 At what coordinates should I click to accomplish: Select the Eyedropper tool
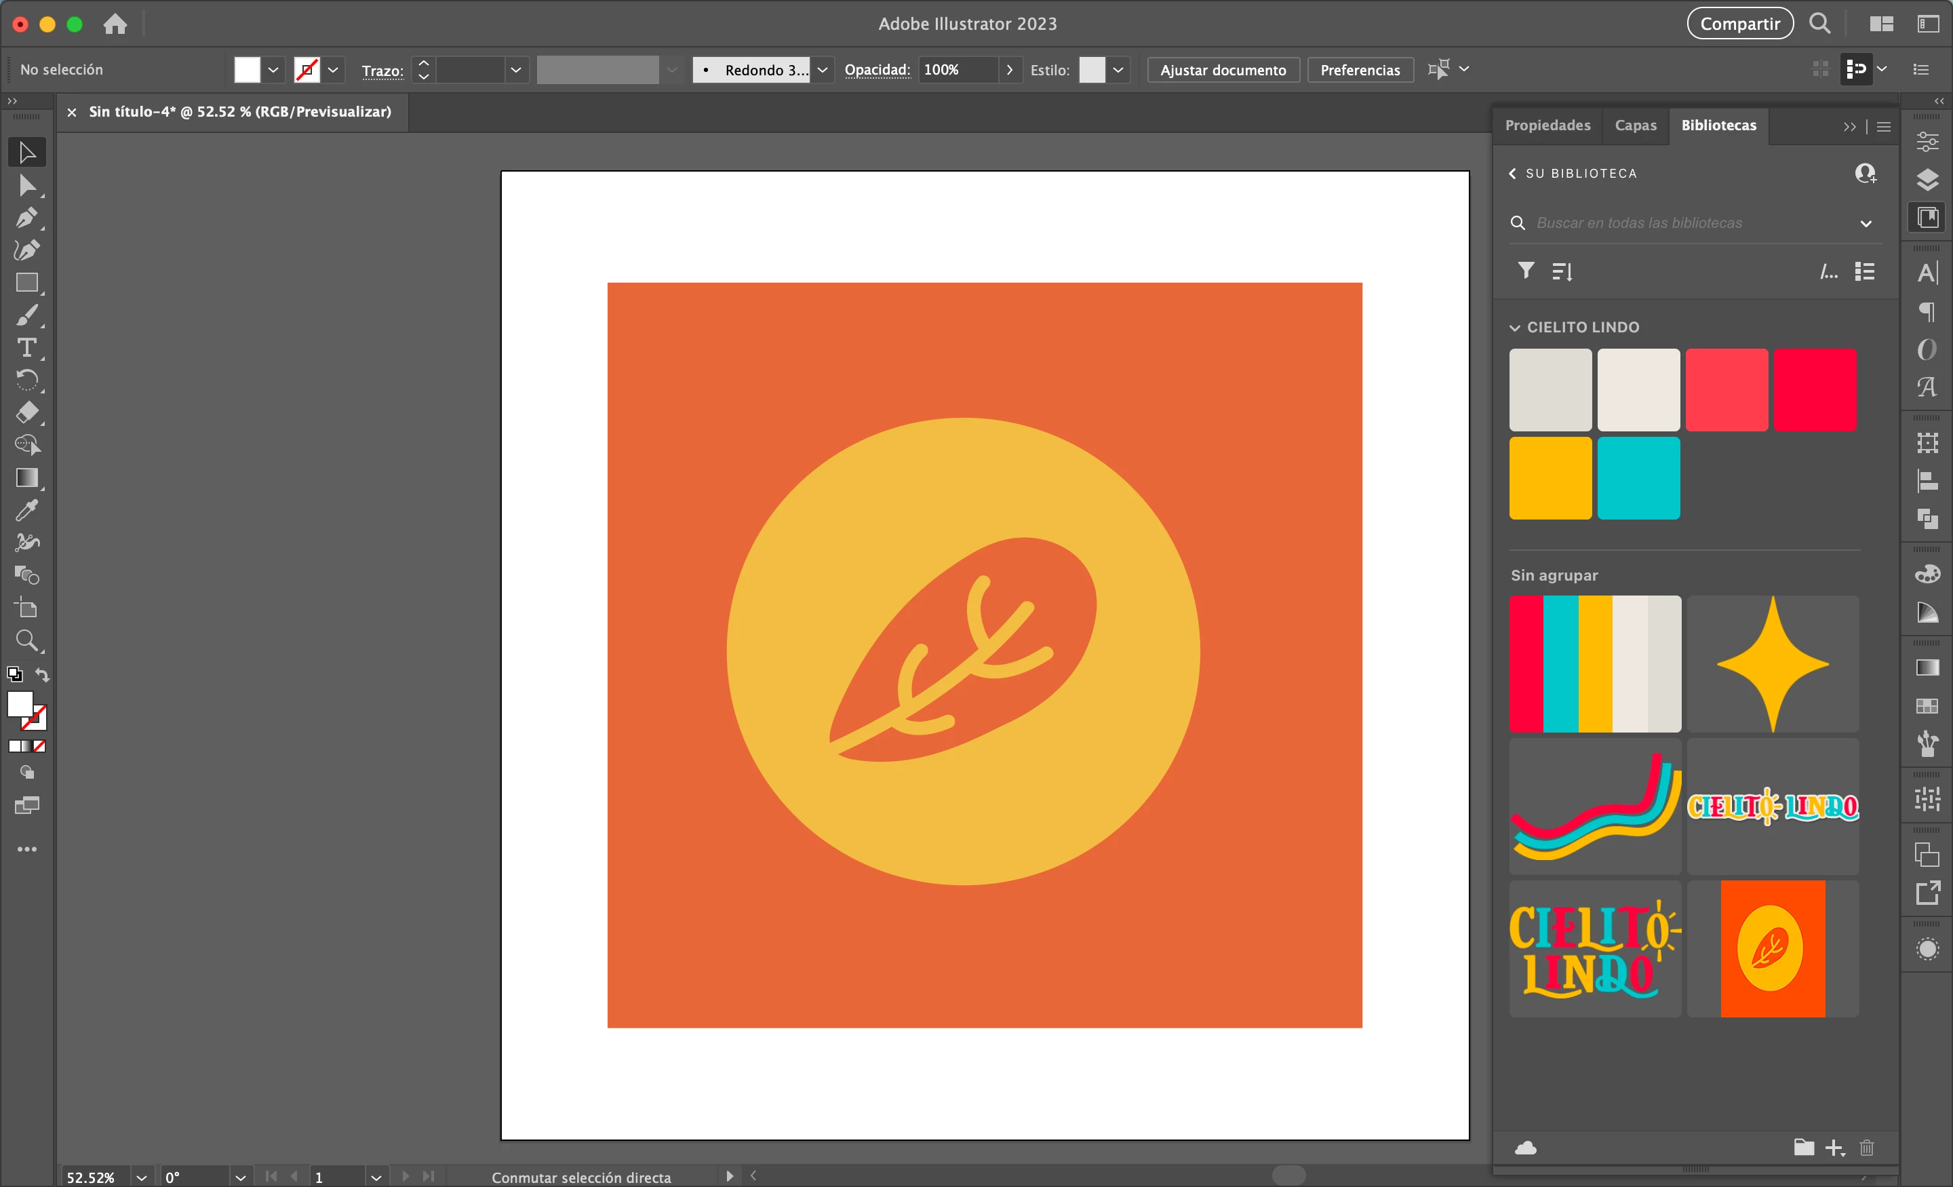26,510
